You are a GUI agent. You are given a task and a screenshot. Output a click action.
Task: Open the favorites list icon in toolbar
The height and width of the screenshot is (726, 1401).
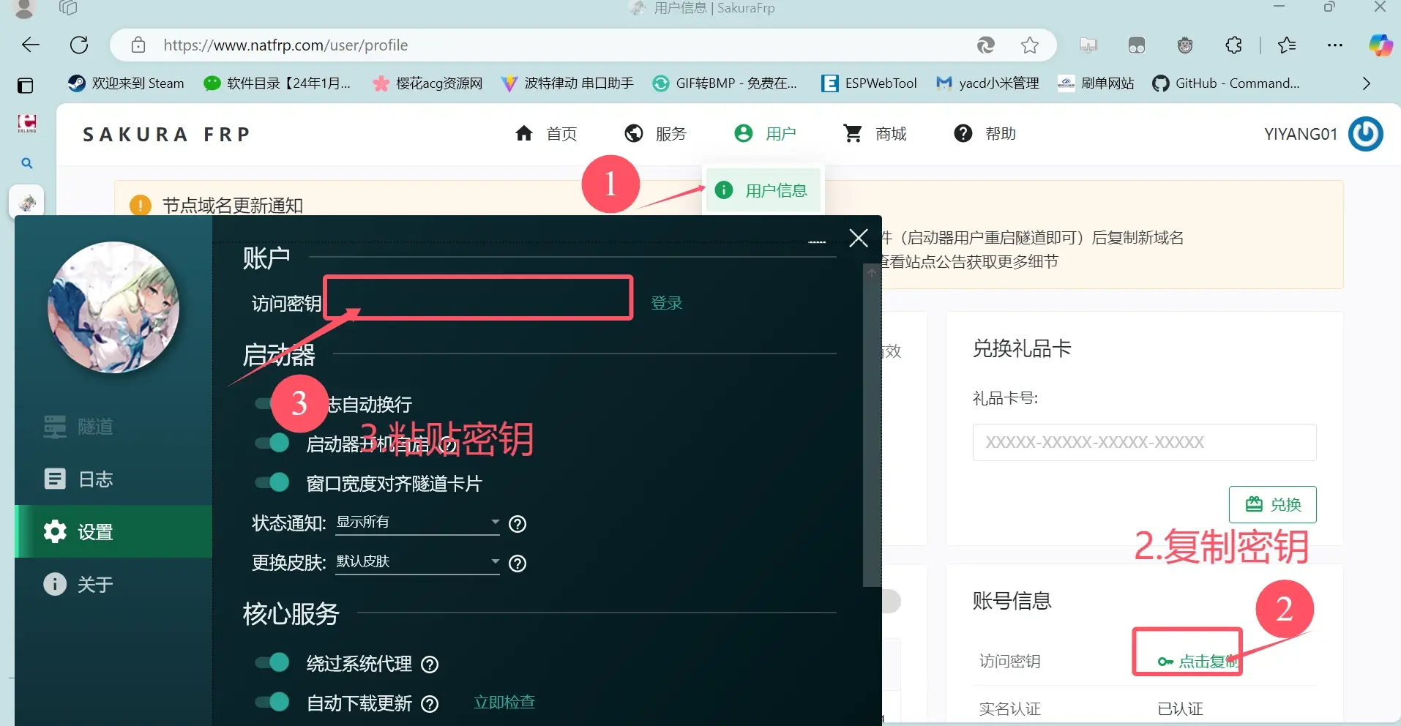tap(1287, 45)
